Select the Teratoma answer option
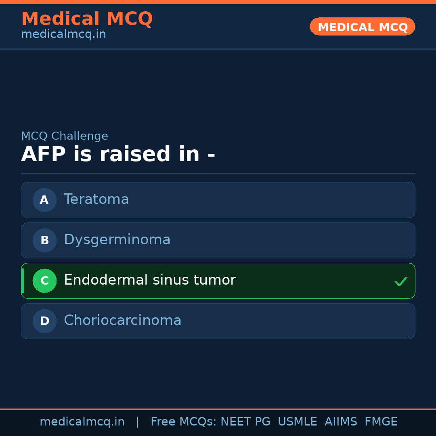Viewport: 436px width, 436px height. (218, 200)
